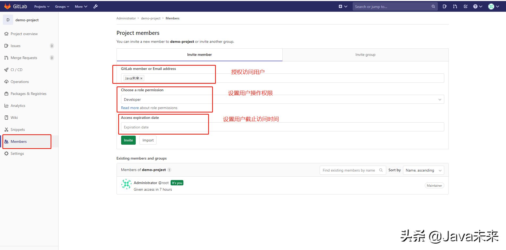The height and width of the screenshot is (250, 506).
Task: Open the More menu in navbar
Action: click(x=81, y=7)
